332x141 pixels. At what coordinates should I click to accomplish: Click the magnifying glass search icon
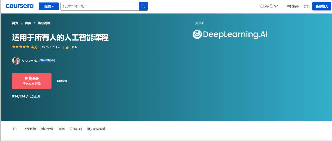pyautogui.click(x=143, y=6)
